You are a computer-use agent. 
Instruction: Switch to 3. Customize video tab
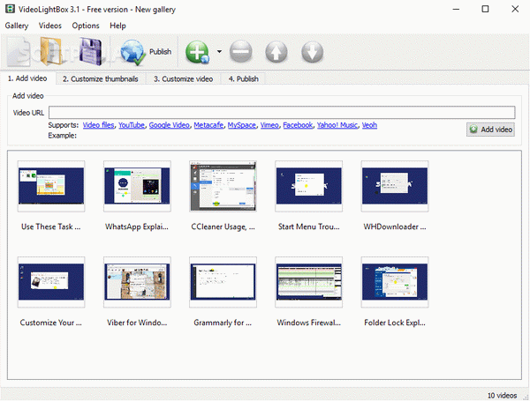tap(183, 79)
